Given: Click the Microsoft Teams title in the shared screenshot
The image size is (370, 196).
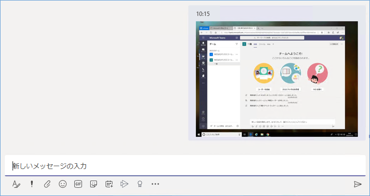Looking at the screenshot, I should pos(218,38).
